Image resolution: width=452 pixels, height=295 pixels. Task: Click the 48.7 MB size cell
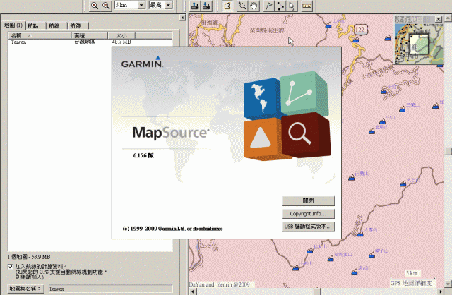tap(121, 42)
